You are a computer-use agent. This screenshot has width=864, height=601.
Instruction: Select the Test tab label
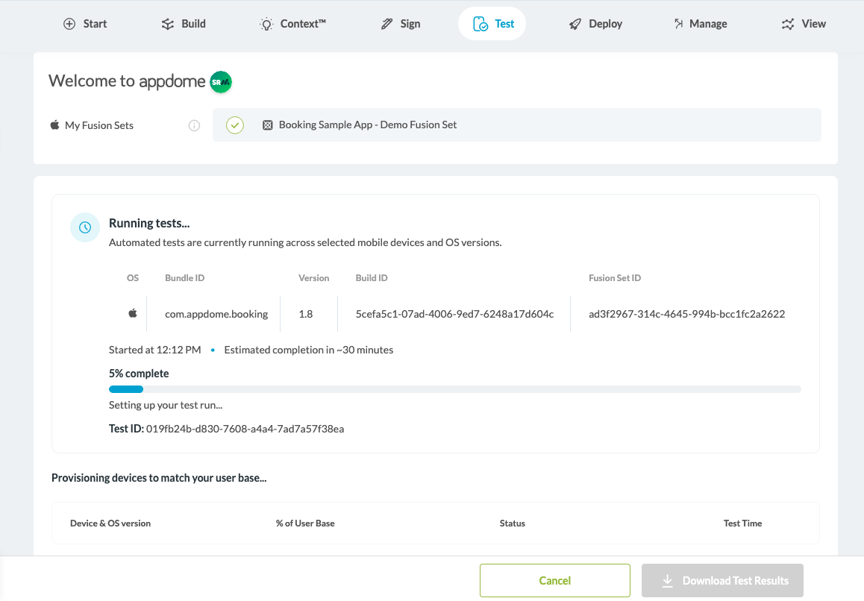click(x=504, y=24)
